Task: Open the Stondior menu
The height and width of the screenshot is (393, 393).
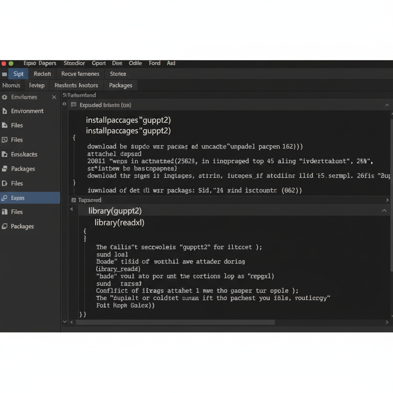Action: (74, 63)
